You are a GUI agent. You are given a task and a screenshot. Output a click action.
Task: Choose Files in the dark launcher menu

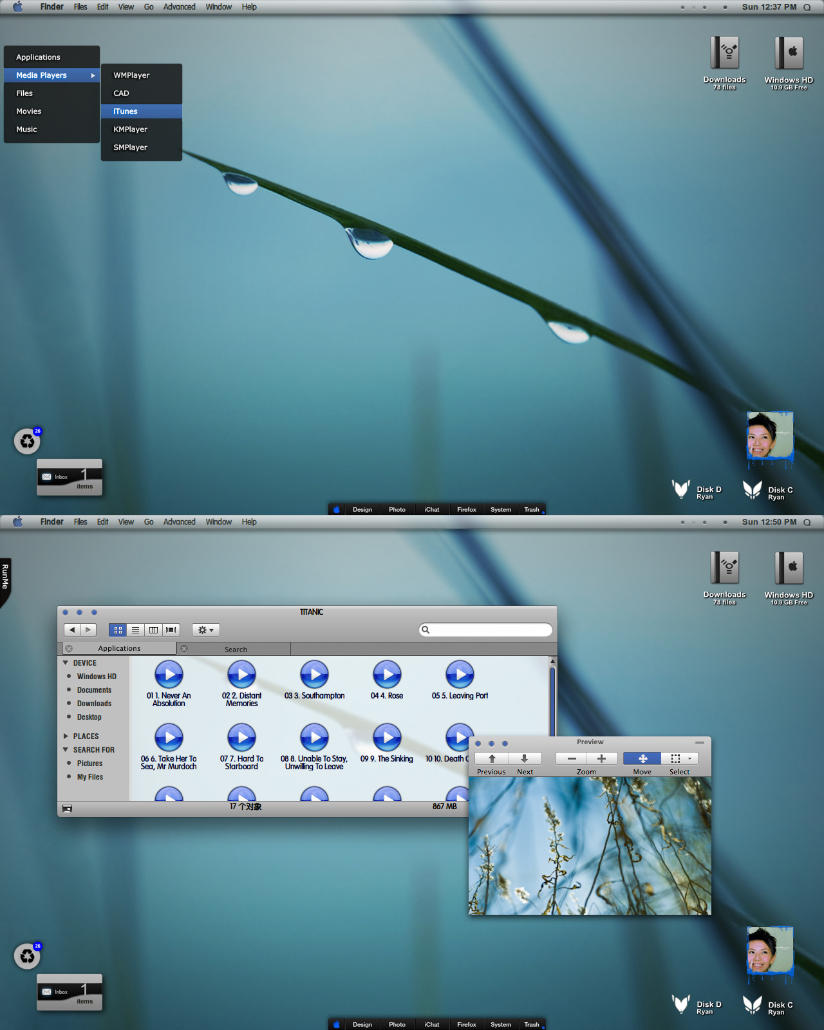(51, 93)
